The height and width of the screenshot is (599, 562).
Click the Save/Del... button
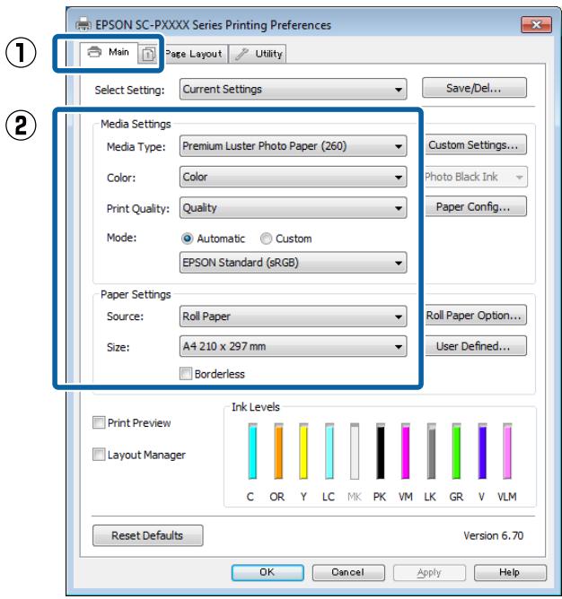tap(474, 88)
